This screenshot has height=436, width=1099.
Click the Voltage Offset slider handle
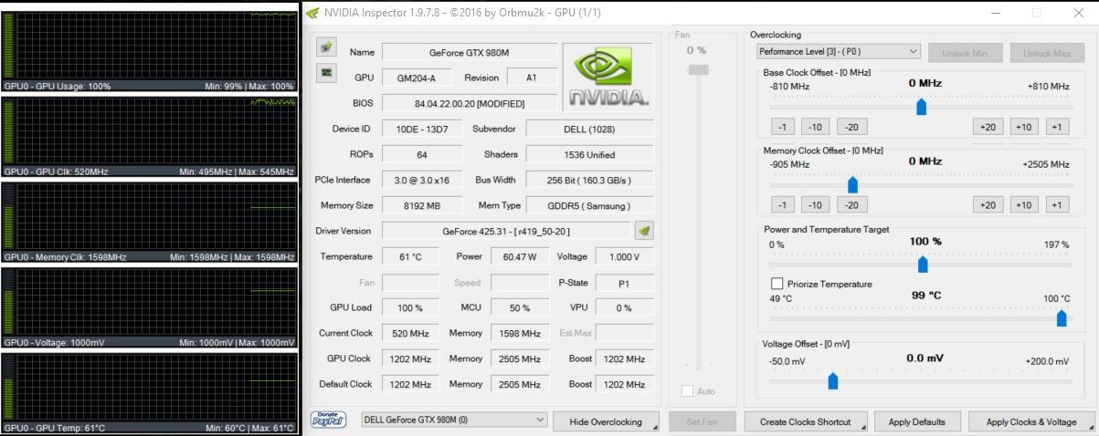pyautogui.click(x=832, y=379)
